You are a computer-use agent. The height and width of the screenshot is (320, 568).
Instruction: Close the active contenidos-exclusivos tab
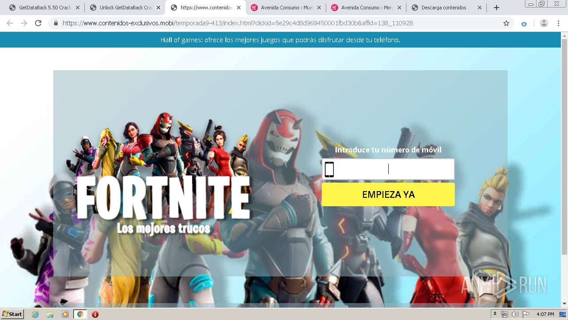(239, 8)
